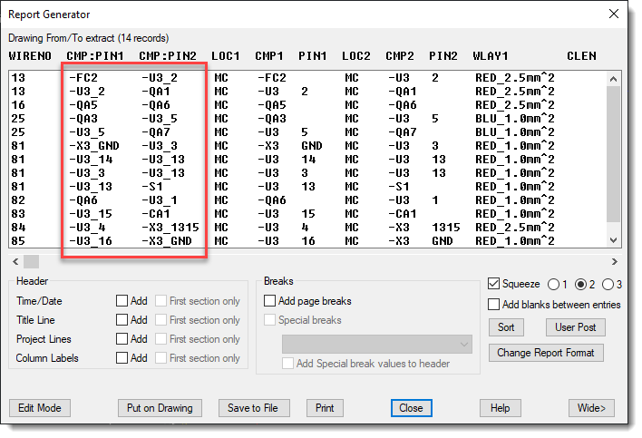
Task: Select the row -U3_5 to -QA7
Action: pyautogui.click(x=307, y=132)
